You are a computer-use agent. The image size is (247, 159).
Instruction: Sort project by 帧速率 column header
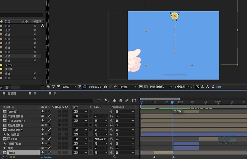pos(37,21)
